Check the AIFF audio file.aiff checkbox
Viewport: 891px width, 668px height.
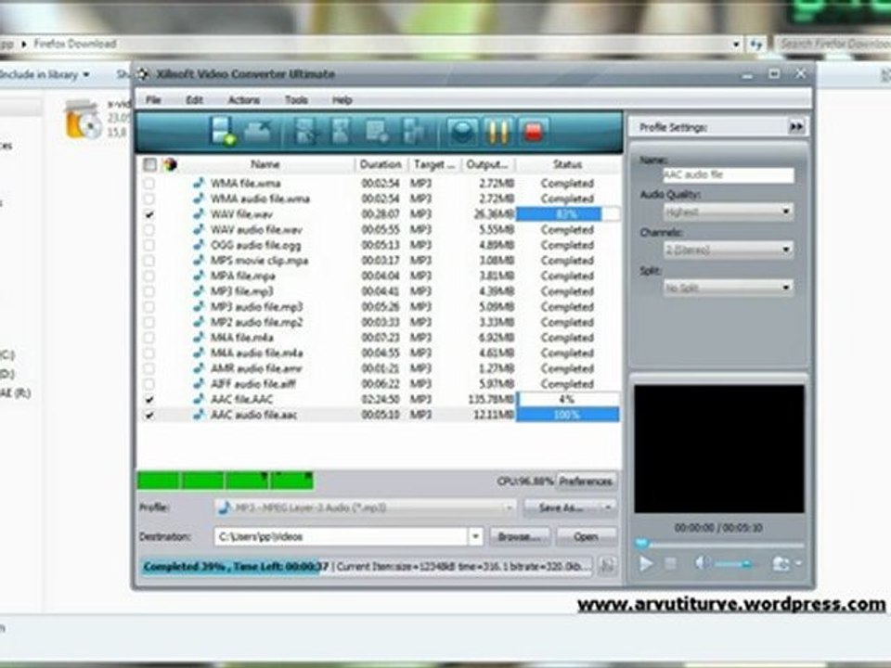148,384
